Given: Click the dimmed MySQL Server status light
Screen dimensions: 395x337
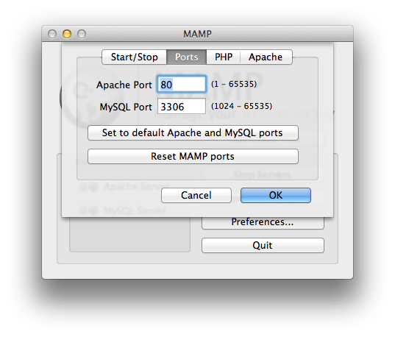Looking at the screenshot, I should (93, 210).
